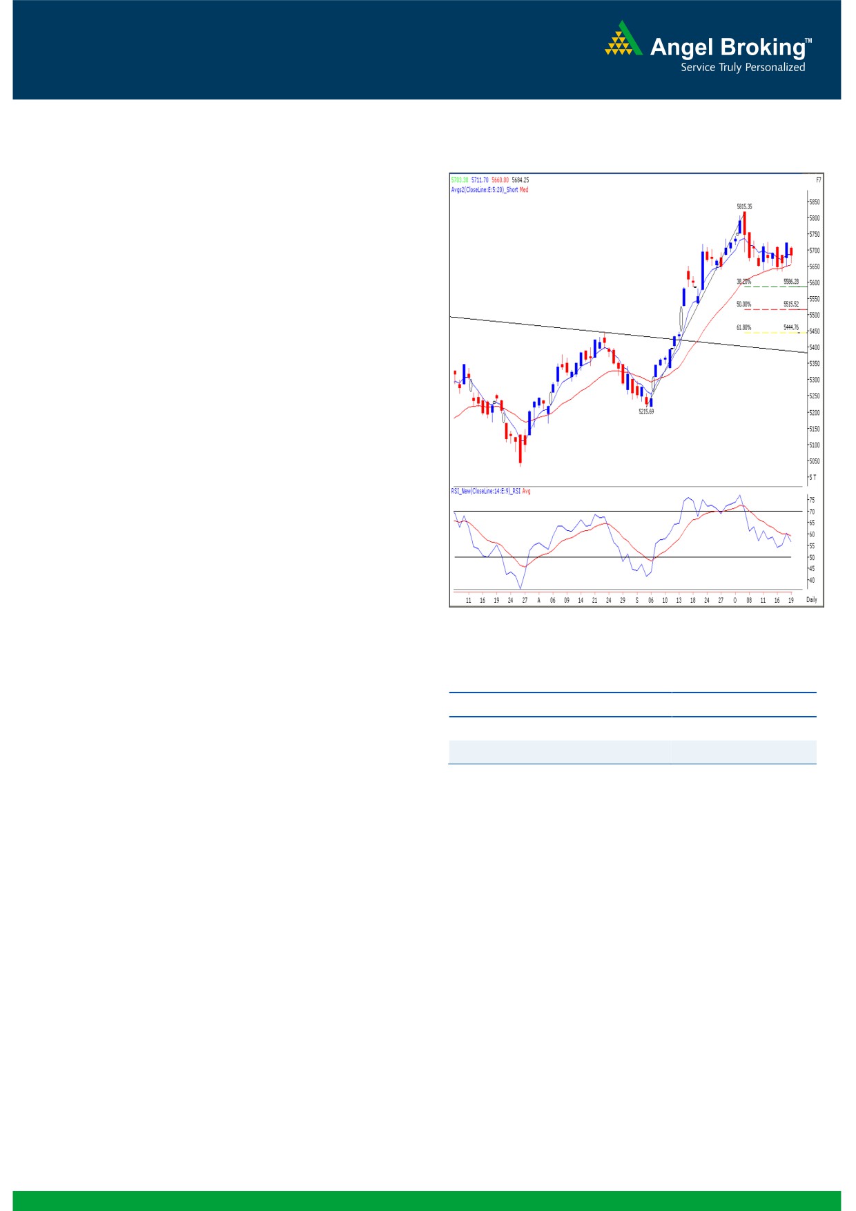Click the F7 label in chart corner
The width and height of the screenshot is (856, 1211).
point(818,180)
